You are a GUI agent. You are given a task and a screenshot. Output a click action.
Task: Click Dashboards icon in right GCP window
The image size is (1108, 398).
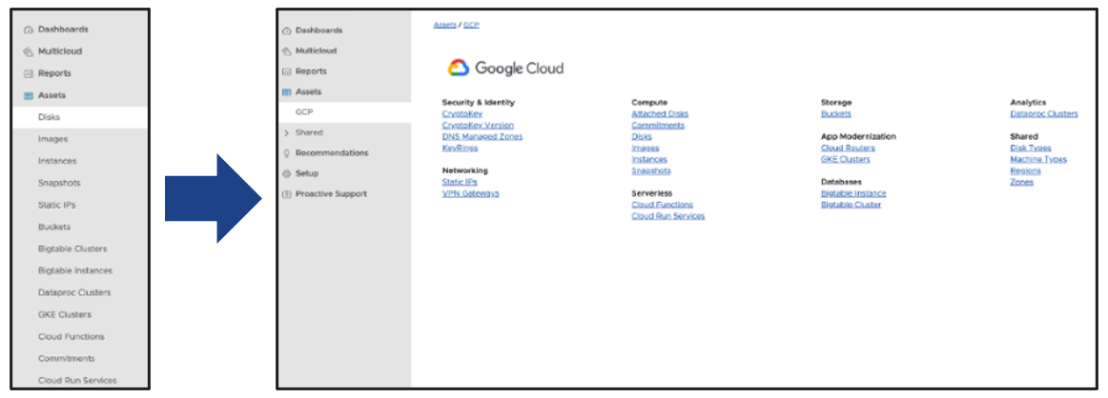[286, 31]
